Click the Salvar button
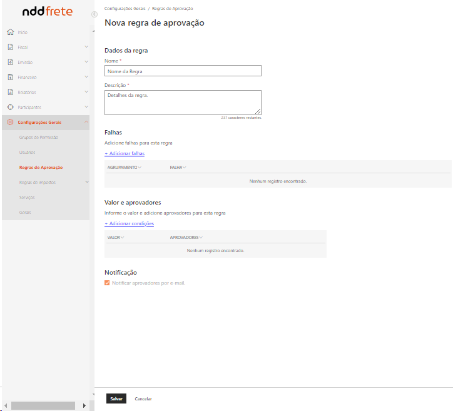The width and height of the screenshot is (453, 411). point(116,398)
